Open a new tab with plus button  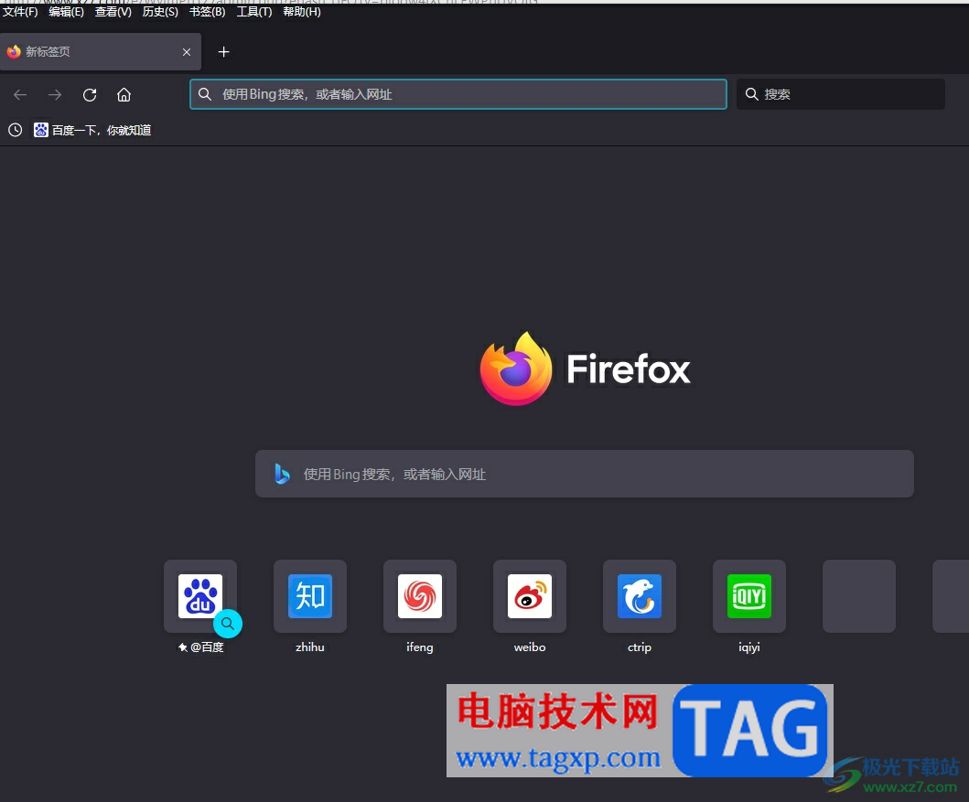[x=223, y=52]
